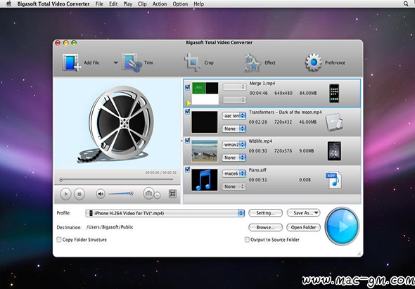Open Transformers subtitle None dropdown
The height and width of the screenshot is (289, 415).
click(x=234, y=129)
